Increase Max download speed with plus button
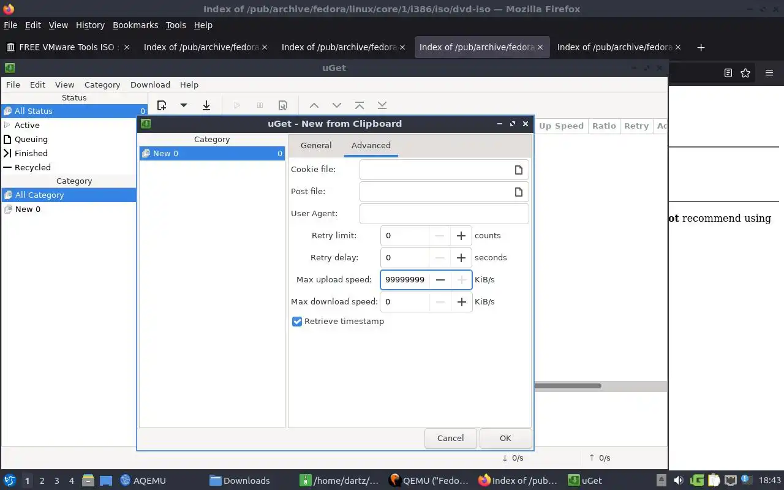Image resolution: width=784 pixels, height=490 pixels. [461, 302]
